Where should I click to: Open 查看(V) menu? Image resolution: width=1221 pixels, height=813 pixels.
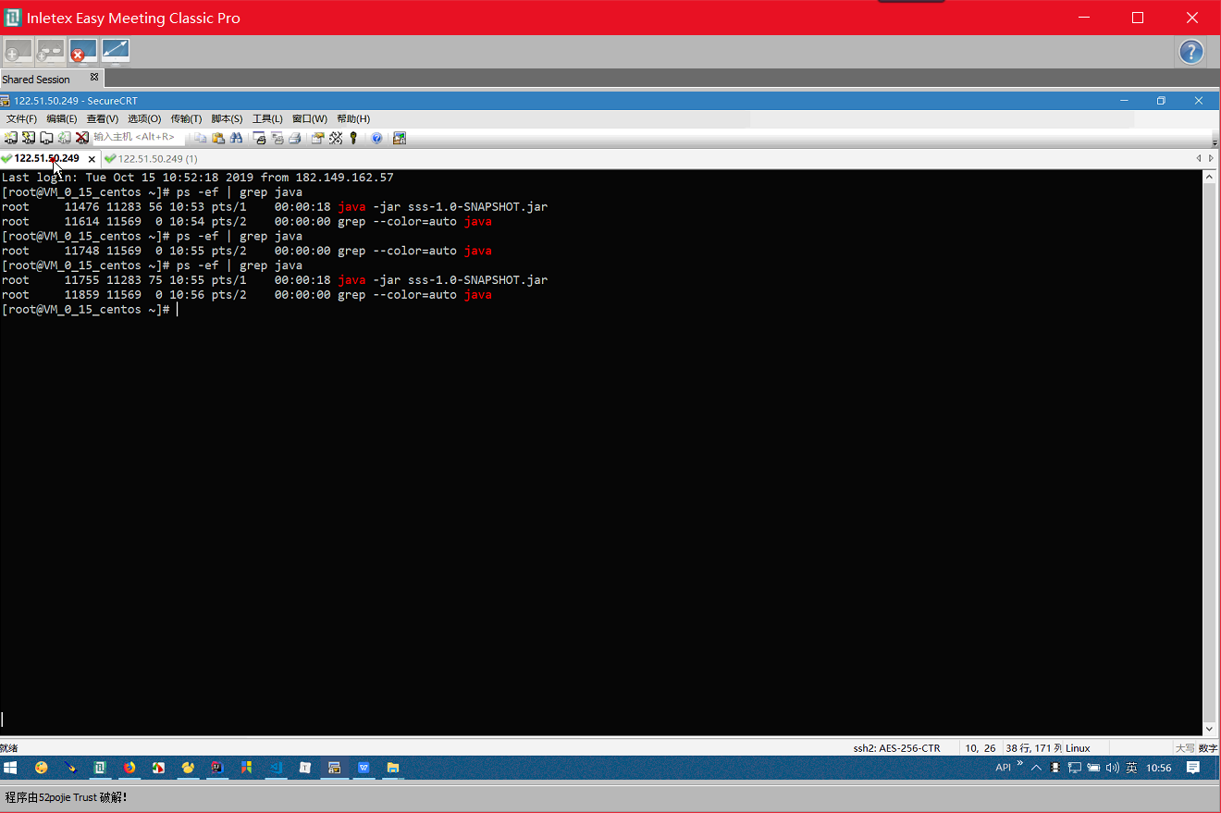point(103,118)
